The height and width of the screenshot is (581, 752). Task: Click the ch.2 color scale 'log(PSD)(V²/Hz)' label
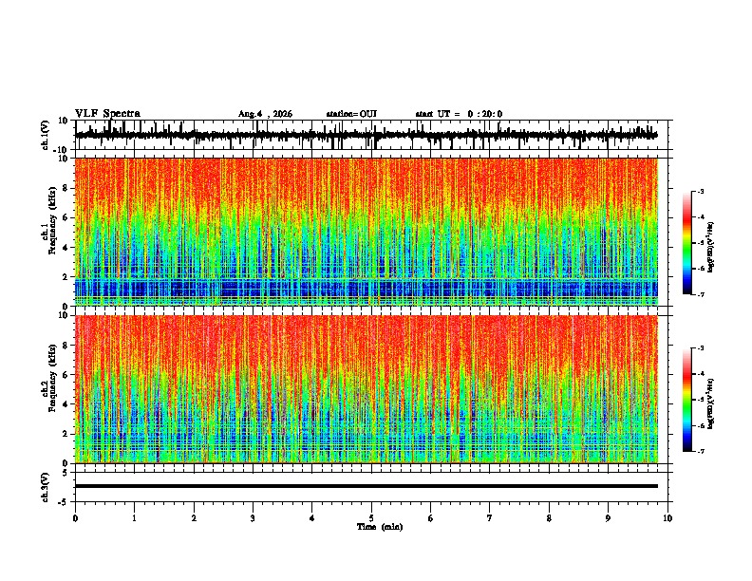[711, 403]
